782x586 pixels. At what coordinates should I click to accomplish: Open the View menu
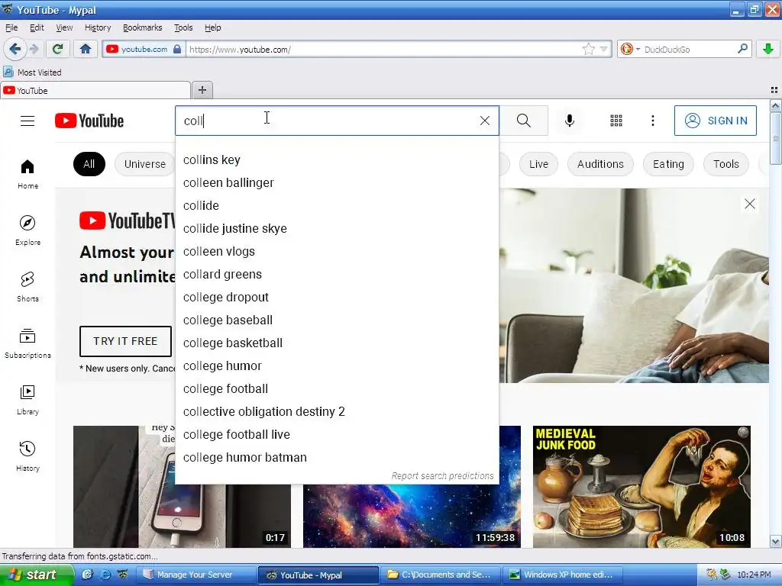point(64,27)
